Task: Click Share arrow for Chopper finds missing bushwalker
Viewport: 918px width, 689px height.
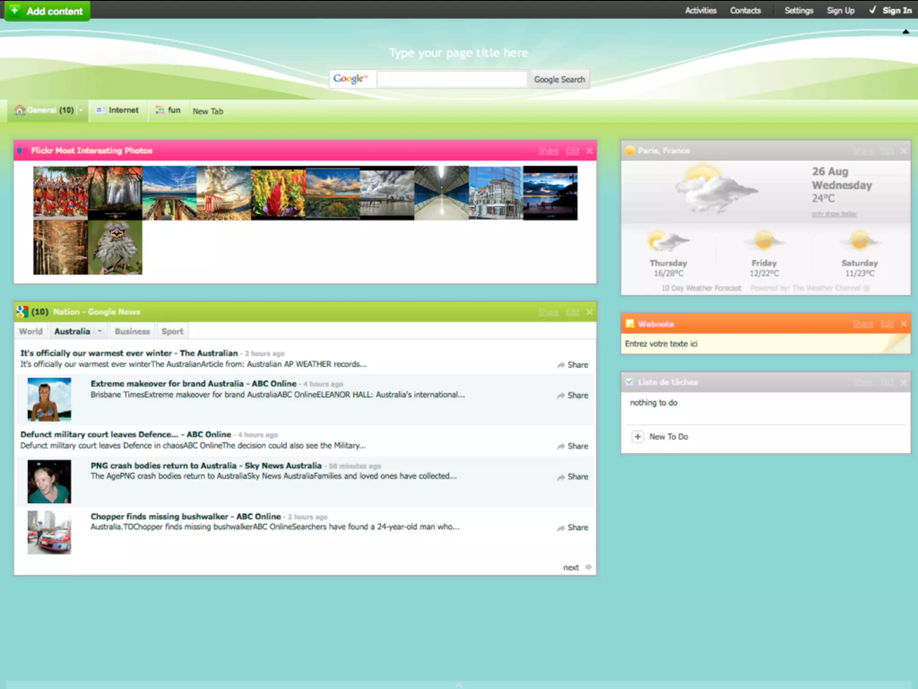Action: 561,528
